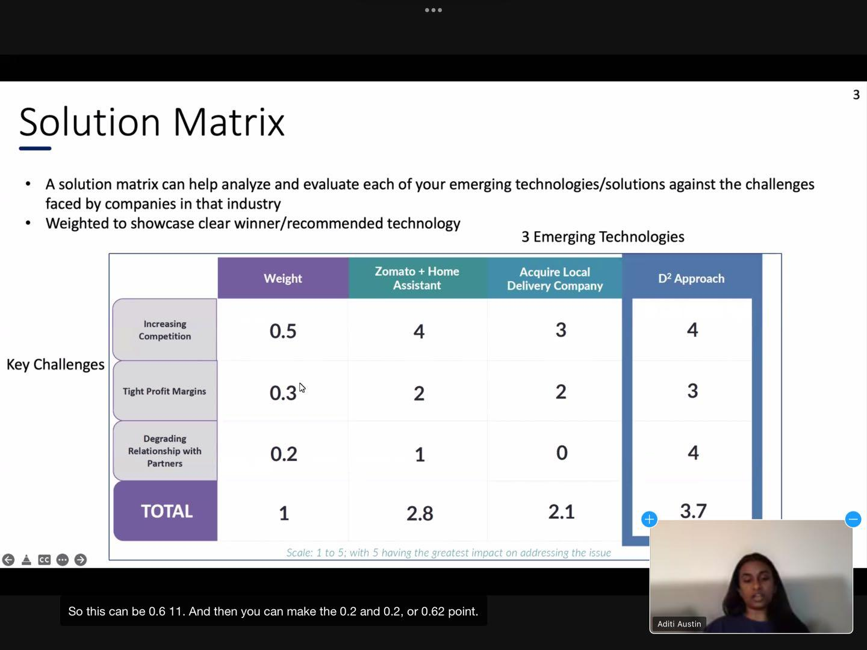Screen dimensions: 867x650
Task: Click the TOTAL row label
Action: tap(166, 511)
